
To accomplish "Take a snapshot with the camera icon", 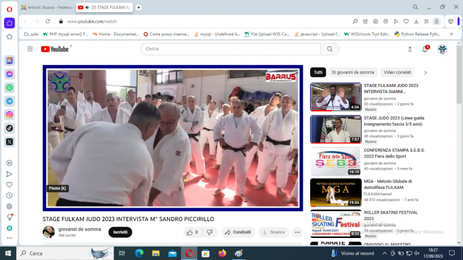I will coord(376,21).
